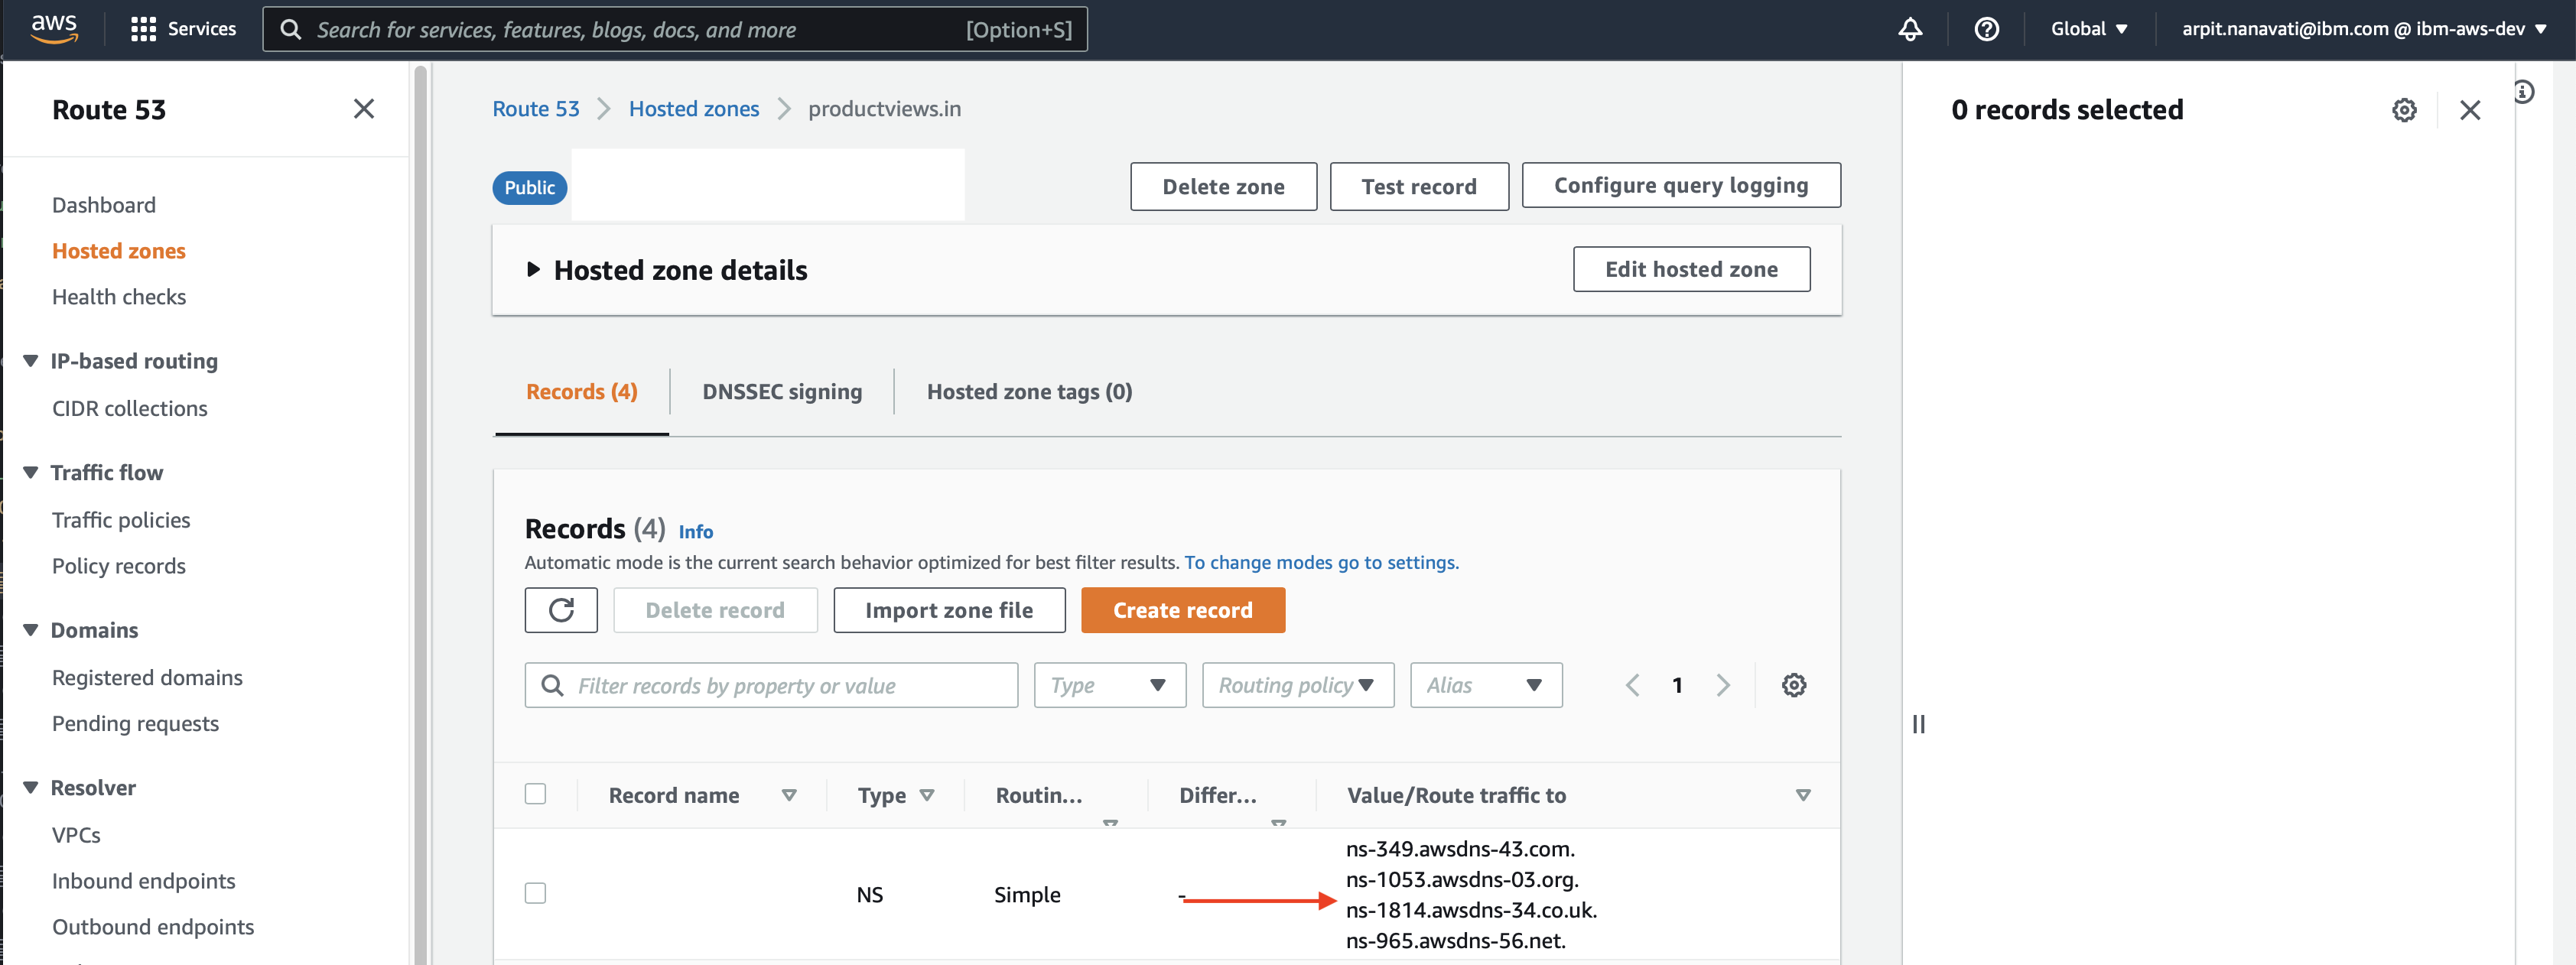Open the Type filter dropdown
Image resolution: width=2576 pixels, height=965 pixels.
1110,685
